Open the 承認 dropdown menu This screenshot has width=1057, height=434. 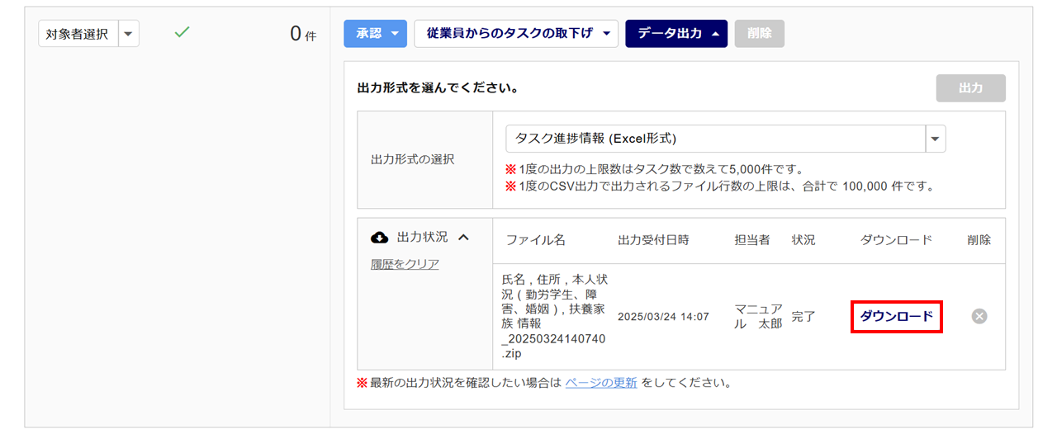click(376, 34)
